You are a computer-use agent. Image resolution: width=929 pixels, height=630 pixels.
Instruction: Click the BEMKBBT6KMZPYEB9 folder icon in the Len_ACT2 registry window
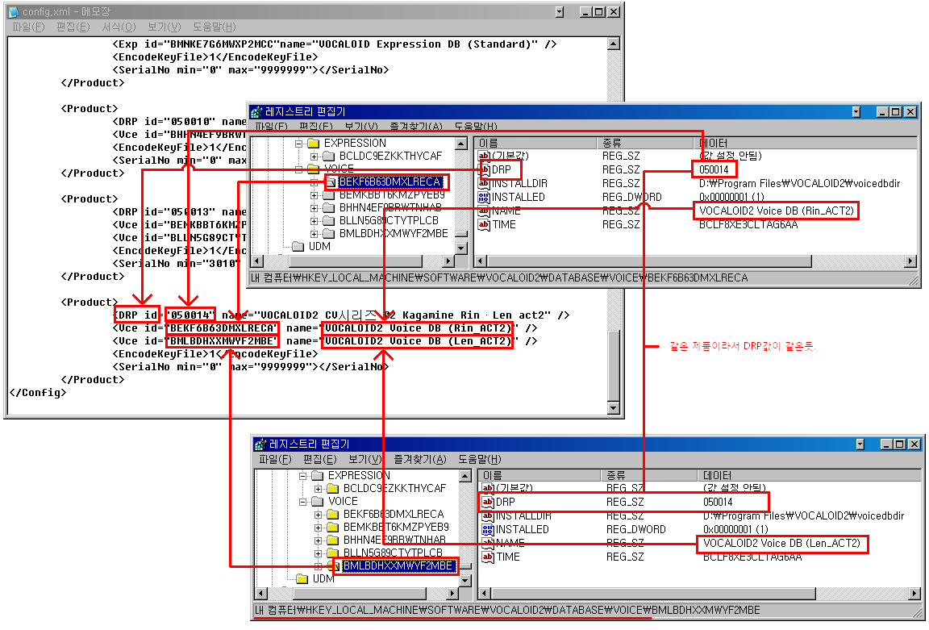[333, 528]
